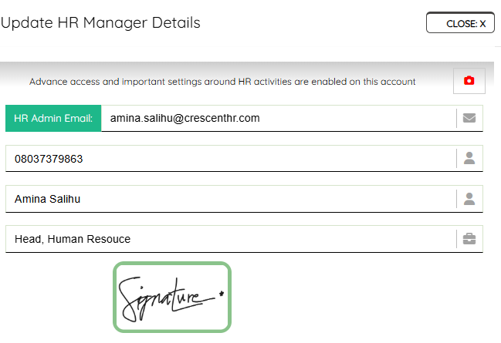Focus the Head, Human Resouce title field
The width and height of the screenshot is (501, 343).
point(231,239)
